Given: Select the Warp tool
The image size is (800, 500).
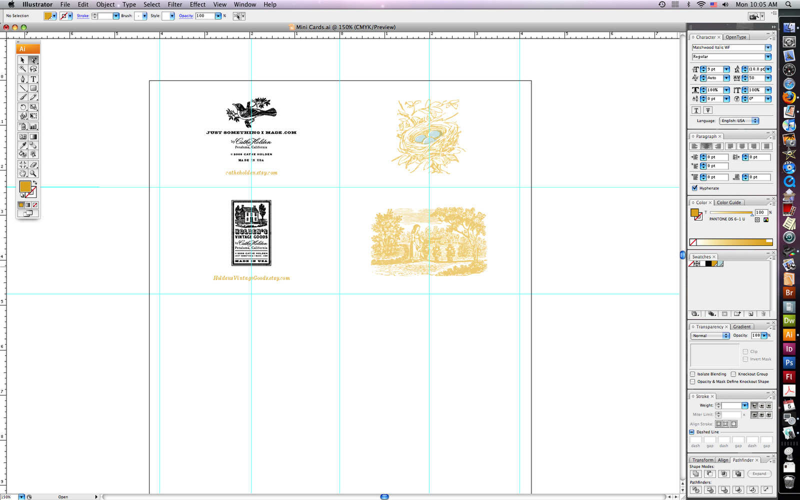Looking at the screenshot, I should click(x=22, y=116).
